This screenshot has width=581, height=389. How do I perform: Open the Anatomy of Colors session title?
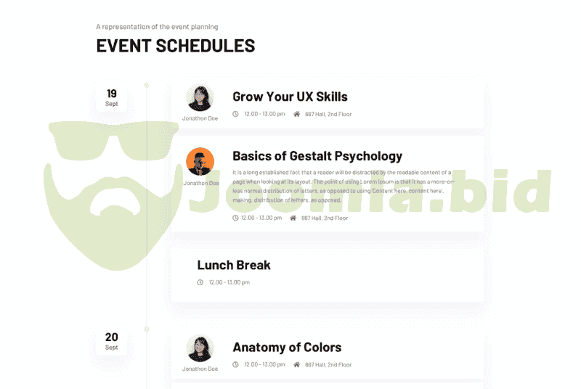pyautogui.click(x=287, y=347)
